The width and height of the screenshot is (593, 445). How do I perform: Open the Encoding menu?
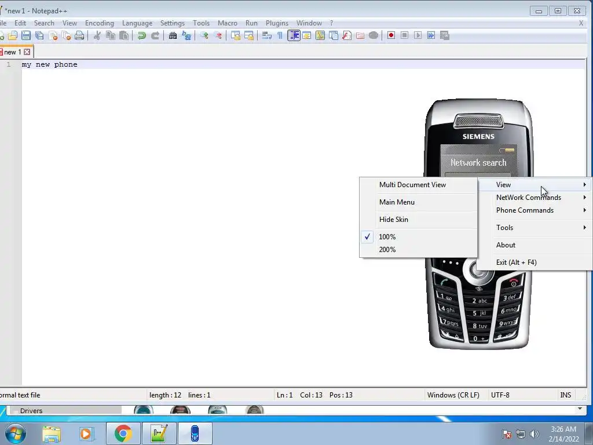tap(99, 23)
